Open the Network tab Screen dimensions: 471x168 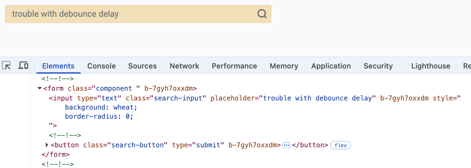(x=184, y=66)
